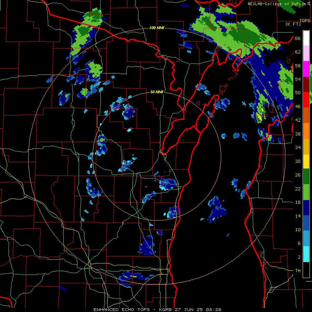This screenshot has width=312, height=312.
Task: Click the TOPS legend heading
Action: [305, 20]
